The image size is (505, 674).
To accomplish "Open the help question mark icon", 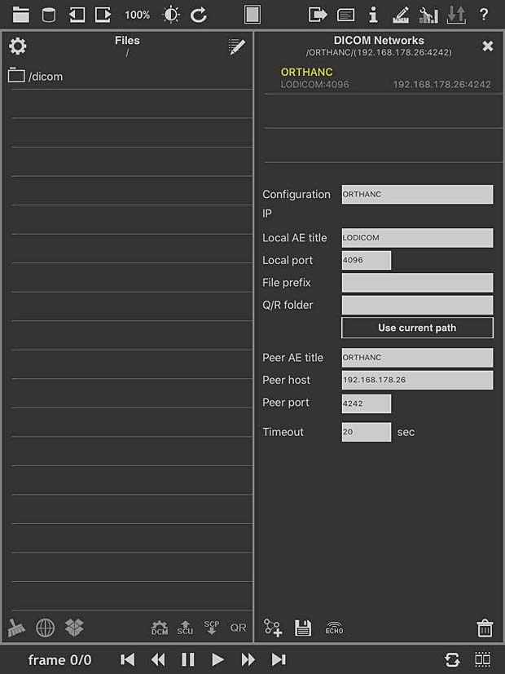I will pyautogui.click(x=484, y=14).
